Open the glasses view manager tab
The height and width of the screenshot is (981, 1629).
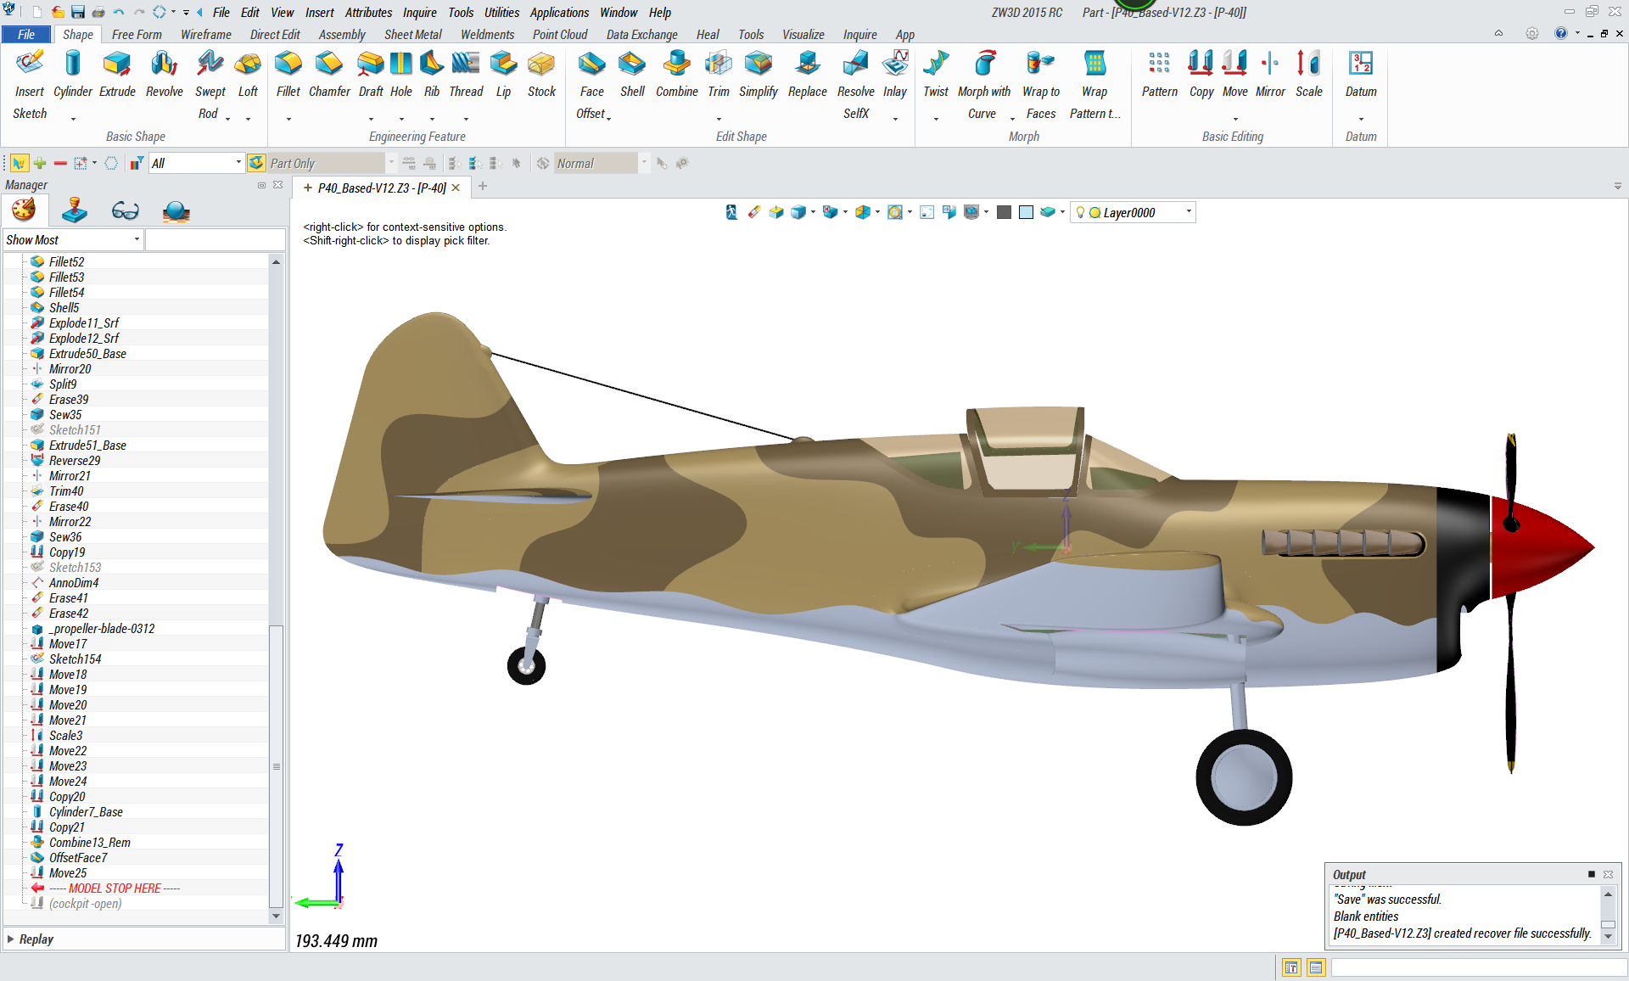125,210
